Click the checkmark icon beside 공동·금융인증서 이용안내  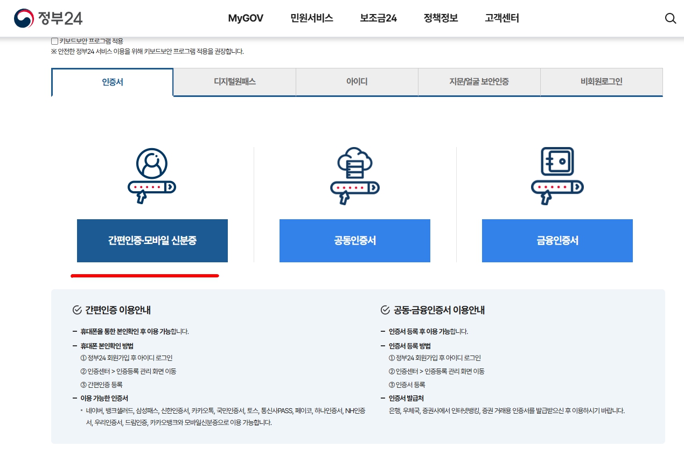[x=384, y=309]
